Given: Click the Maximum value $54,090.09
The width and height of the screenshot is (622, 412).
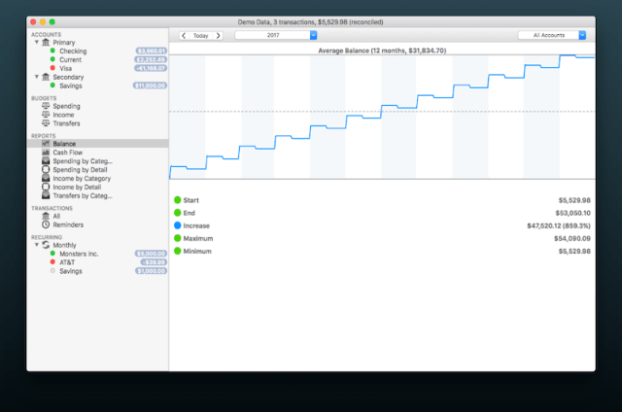Looking at the screenshot, I should 572,238.
